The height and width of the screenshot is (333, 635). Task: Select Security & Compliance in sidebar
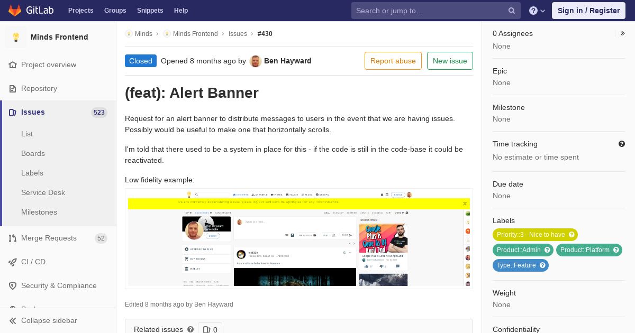pyautogui.click(x=58, y=286)
